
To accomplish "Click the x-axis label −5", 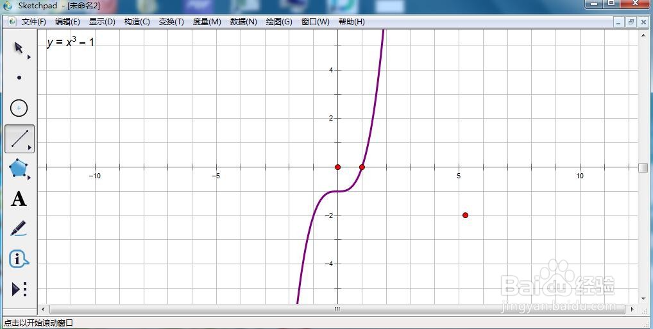I will click(216, 176).
